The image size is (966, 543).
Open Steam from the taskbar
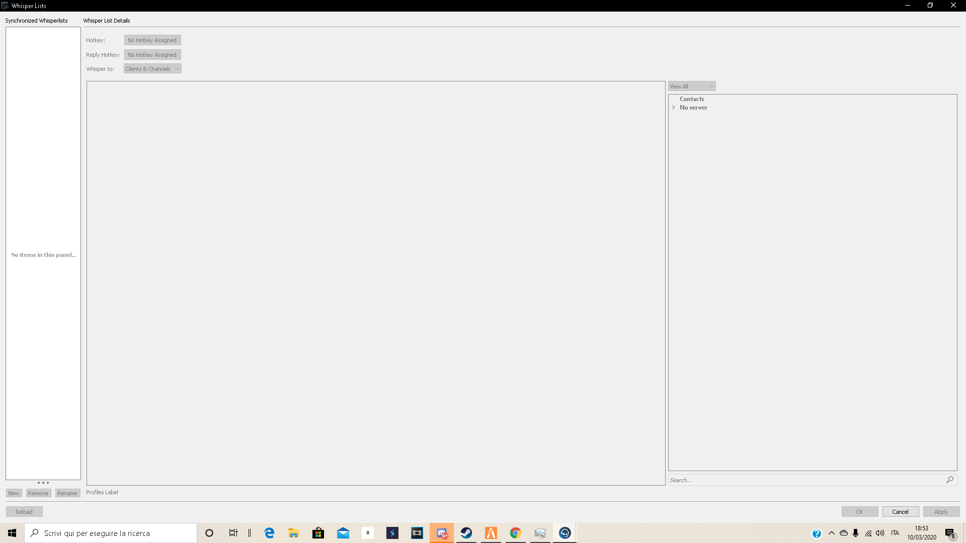click(x=466, y=533)
